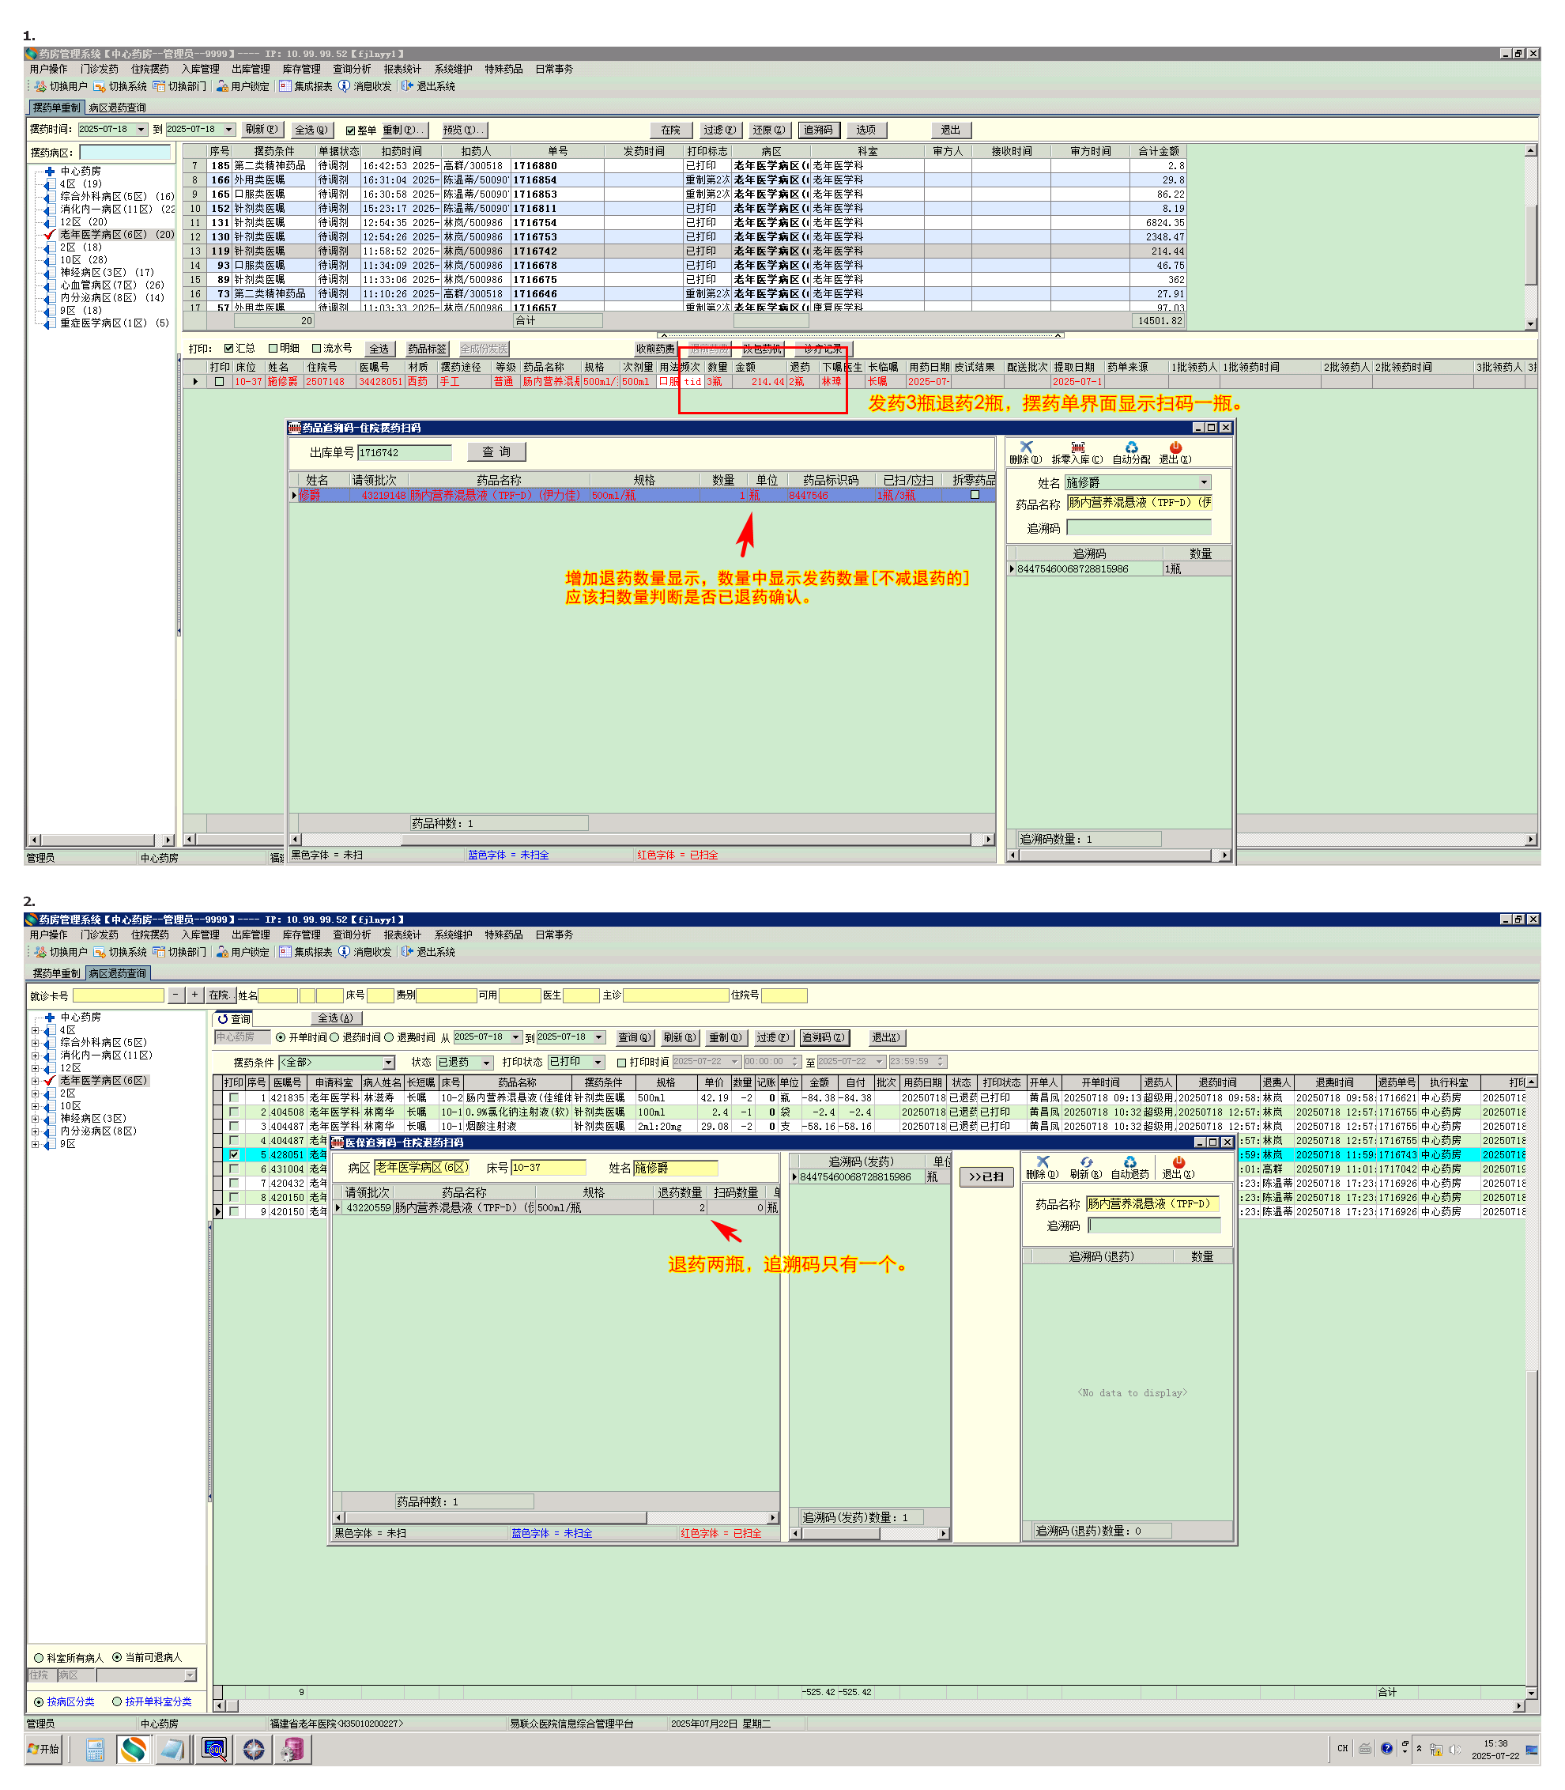The height and width of the screenshot is (1790, 1565).
Task: Click 自动退药 icon in lower refund dialog
Action: click(x=1129, y=1163)
